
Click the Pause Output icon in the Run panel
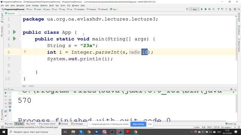pyautogui.click(x=6, y=100)
